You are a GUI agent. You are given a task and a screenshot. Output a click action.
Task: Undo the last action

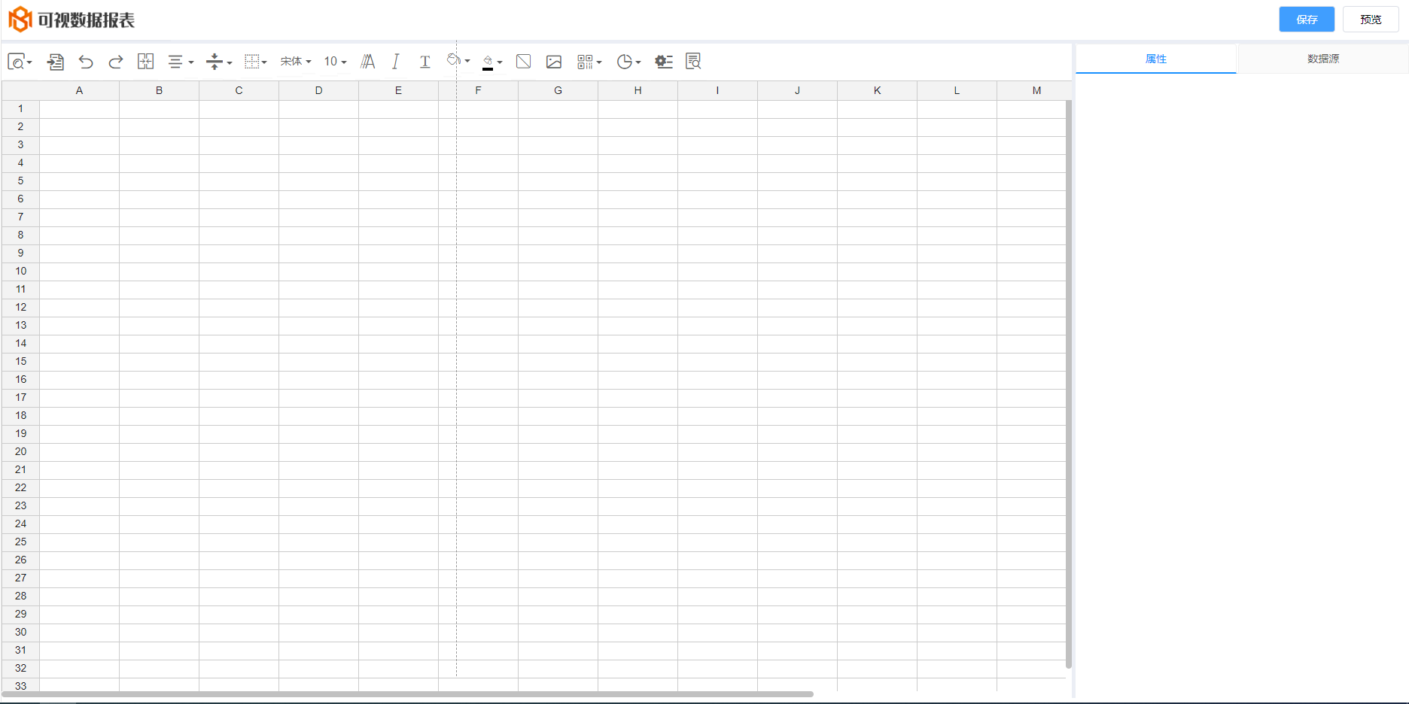pyautogui.click(x=86, y=62)
